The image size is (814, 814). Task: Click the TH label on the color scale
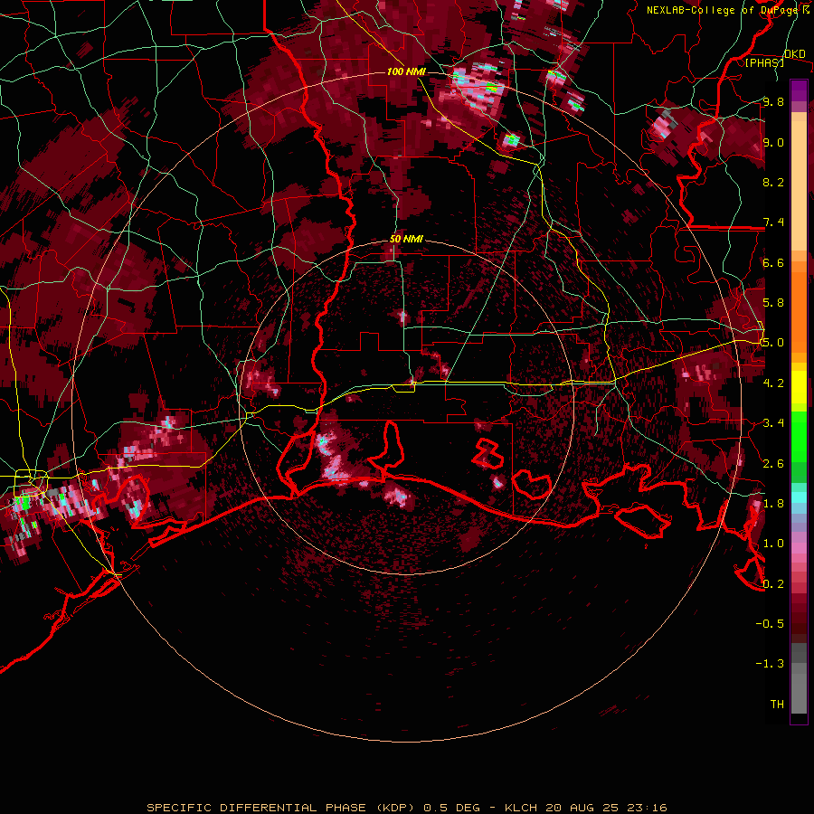pos(777,705)
